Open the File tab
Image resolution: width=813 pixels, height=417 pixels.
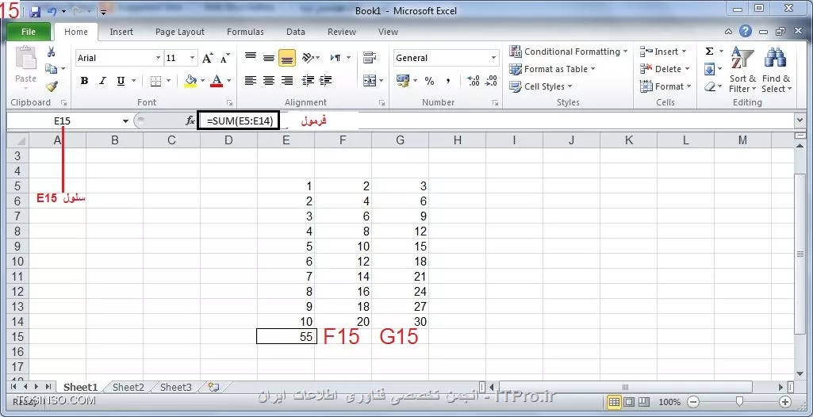click(29, 32)
